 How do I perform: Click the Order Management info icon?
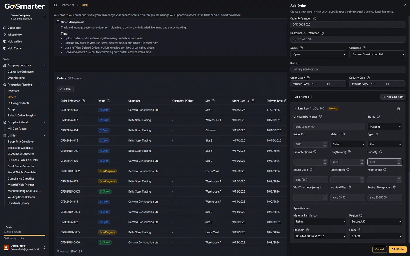58,22
